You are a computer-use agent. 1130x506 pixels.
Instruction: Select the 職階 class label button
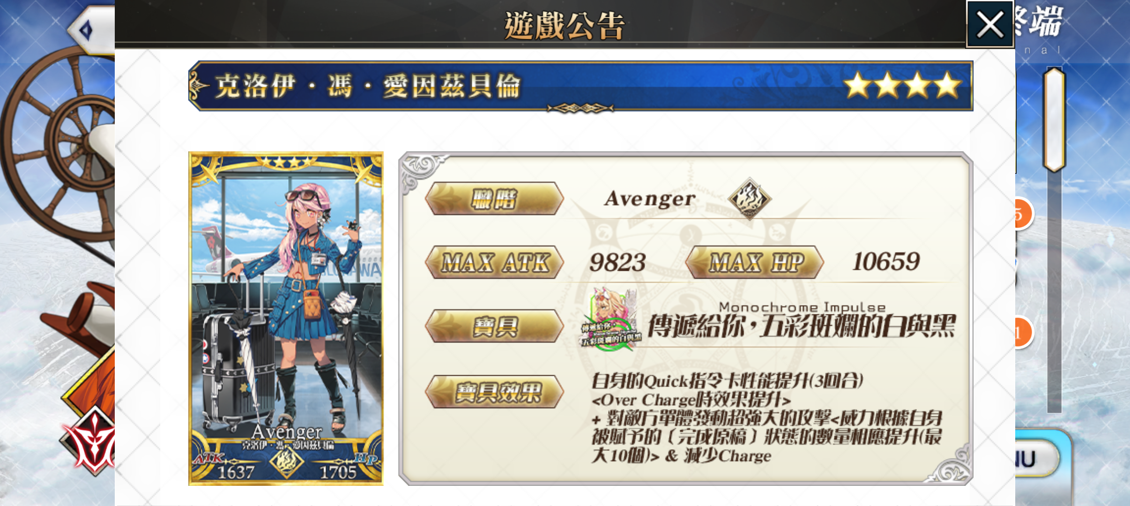click(x=494, y=199)
